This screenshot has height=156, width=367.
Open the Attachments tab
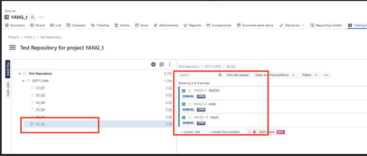(x=166, y=25)
